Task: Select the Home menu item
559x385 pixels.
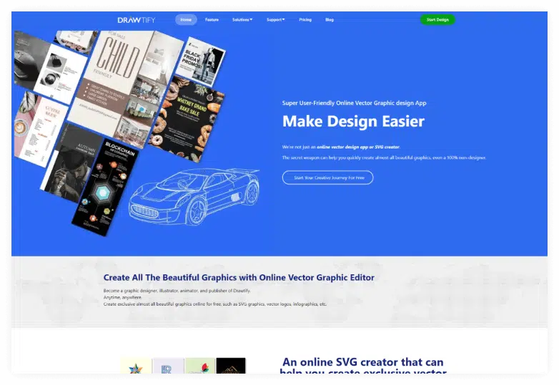Action: 186,19
